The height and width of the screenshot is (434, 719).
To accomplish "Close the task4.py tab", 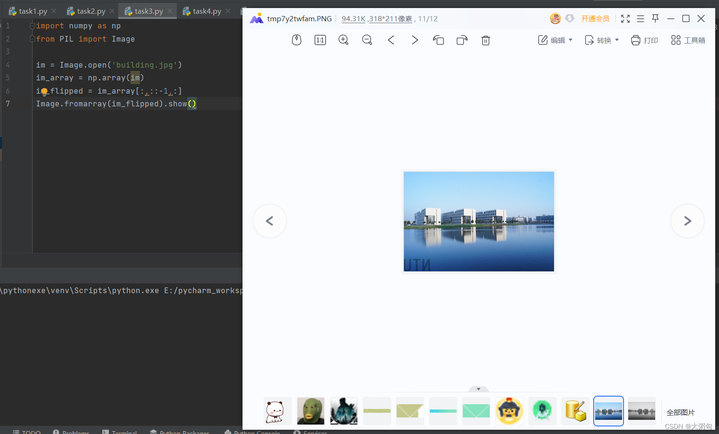I will coord(228,11).
